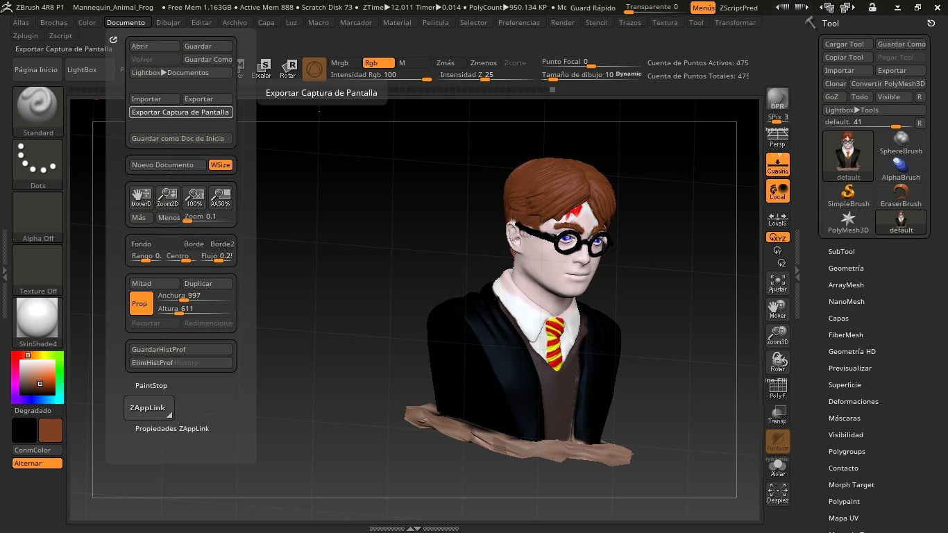
Task: Toggle the Cuadric floor grid button
Action: click(x=777, y=164)
